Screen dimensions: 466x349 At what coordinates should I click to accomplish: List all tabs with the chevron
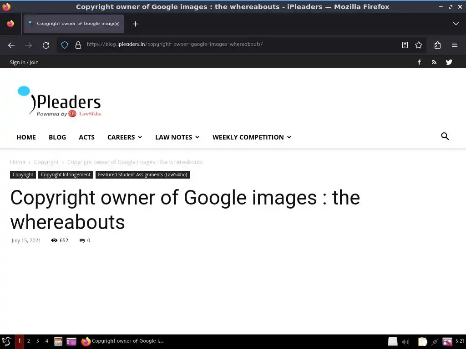coord(456,24)
